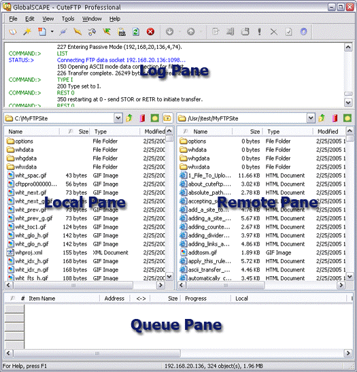Screen dimensions: 357x372
Task: Click remote pane red bookmark icon
Action: click(x=335, y=118)
